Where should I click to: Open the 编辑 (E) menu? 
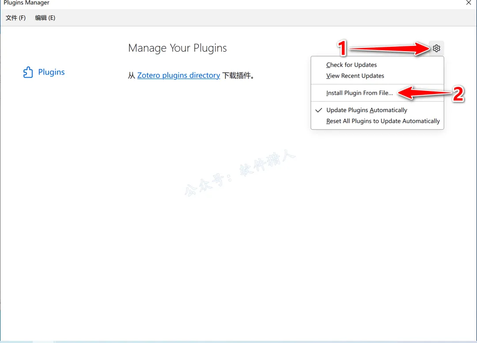point(45,18)
